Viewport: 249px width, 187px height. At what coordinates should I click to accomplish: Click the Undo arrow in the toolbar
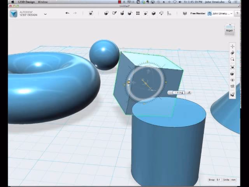coord(67,13)
